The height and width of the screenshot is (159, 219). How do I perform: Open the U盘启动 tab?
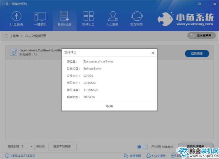(16, 19)
